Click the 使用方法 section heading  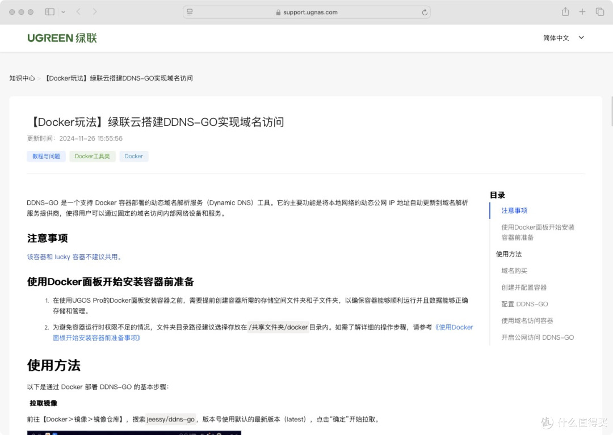click(53, 365)
